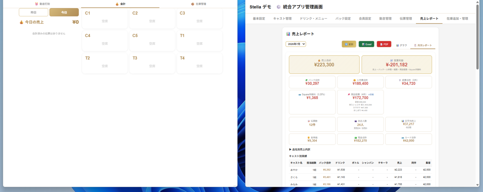Switch to the グラフ view tab
Screen dimensions: 483x192
pos(402,45)
